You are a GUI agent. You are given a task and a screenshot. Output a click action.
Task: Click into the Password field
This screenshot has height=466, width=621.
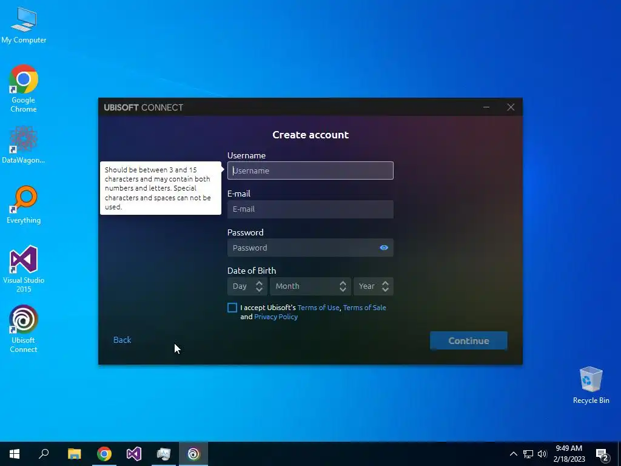click(x=310, y=248)
